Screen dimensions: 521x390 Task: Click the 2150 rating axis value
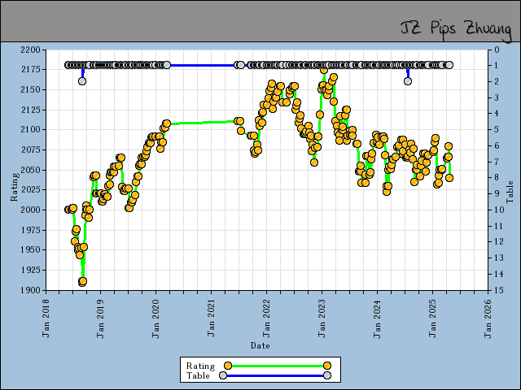coord(30,89)
